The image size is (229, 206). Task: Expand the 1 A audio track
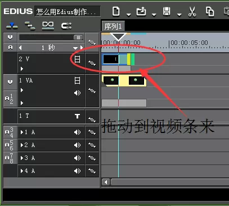pyautogui.click(x=22, y=132)
